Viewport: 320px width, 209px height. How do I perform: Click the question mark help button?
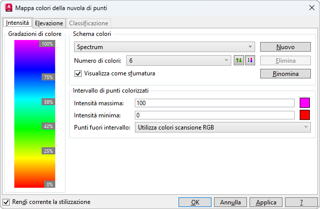click(x=301, y=202)
